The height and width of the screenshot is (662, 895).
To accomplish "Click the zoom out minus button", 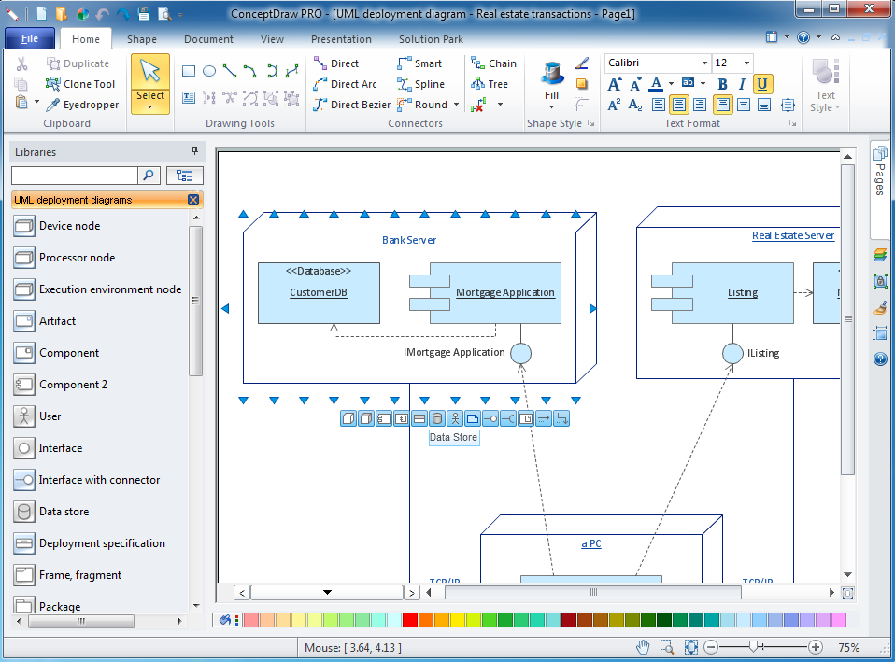I will coord(711,647).
